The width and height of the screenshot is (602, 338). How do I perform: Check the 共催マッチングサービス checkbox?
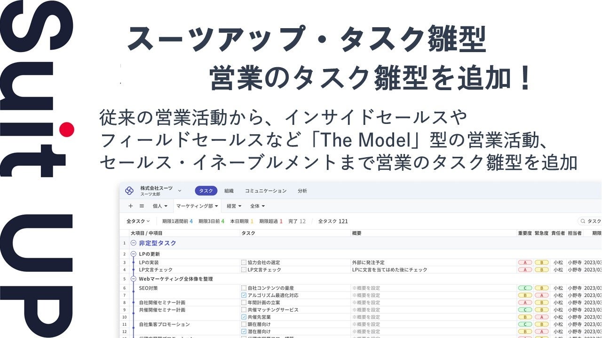pos(244,310)
